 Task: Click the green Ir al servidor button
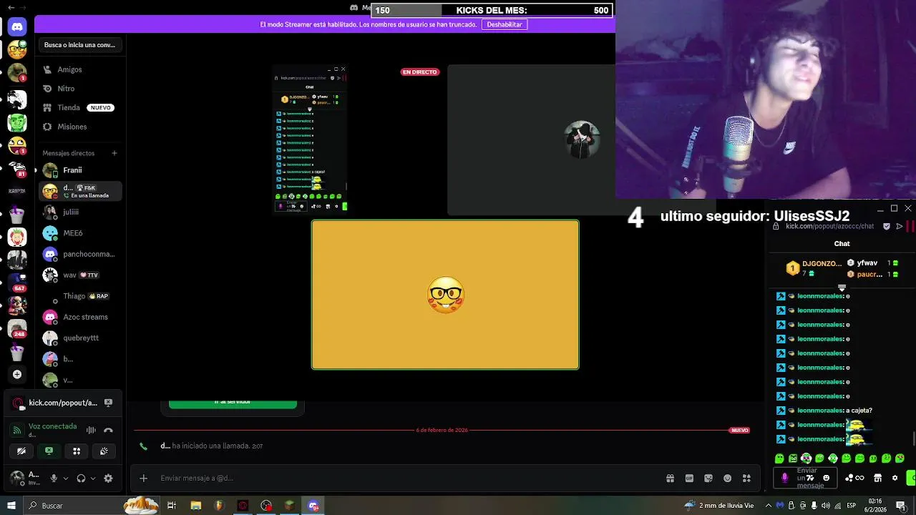(233, 403)
